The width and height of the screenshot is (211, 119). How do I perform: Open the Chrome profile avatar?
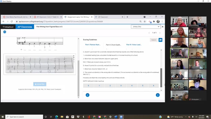[158, 21]
